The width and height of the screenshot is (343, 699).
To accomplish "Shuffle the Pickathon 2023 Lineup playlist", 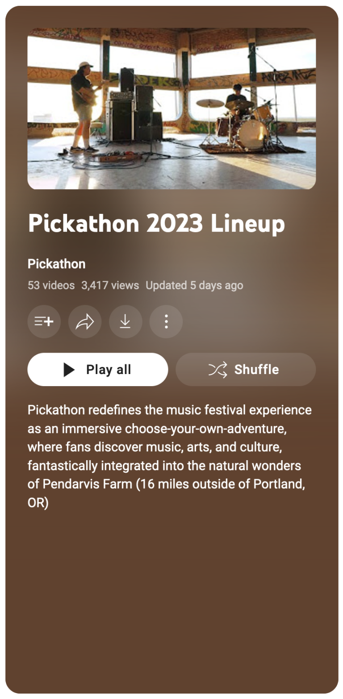I will 246,370.
